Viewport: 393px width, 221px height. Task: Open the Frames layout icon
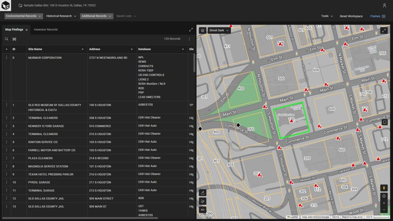coord(383,16)
